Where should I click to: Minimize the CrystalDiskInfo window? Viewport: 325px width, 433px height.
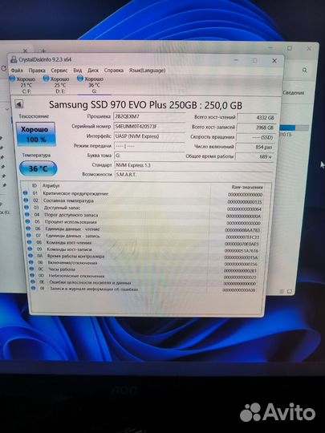236,60
